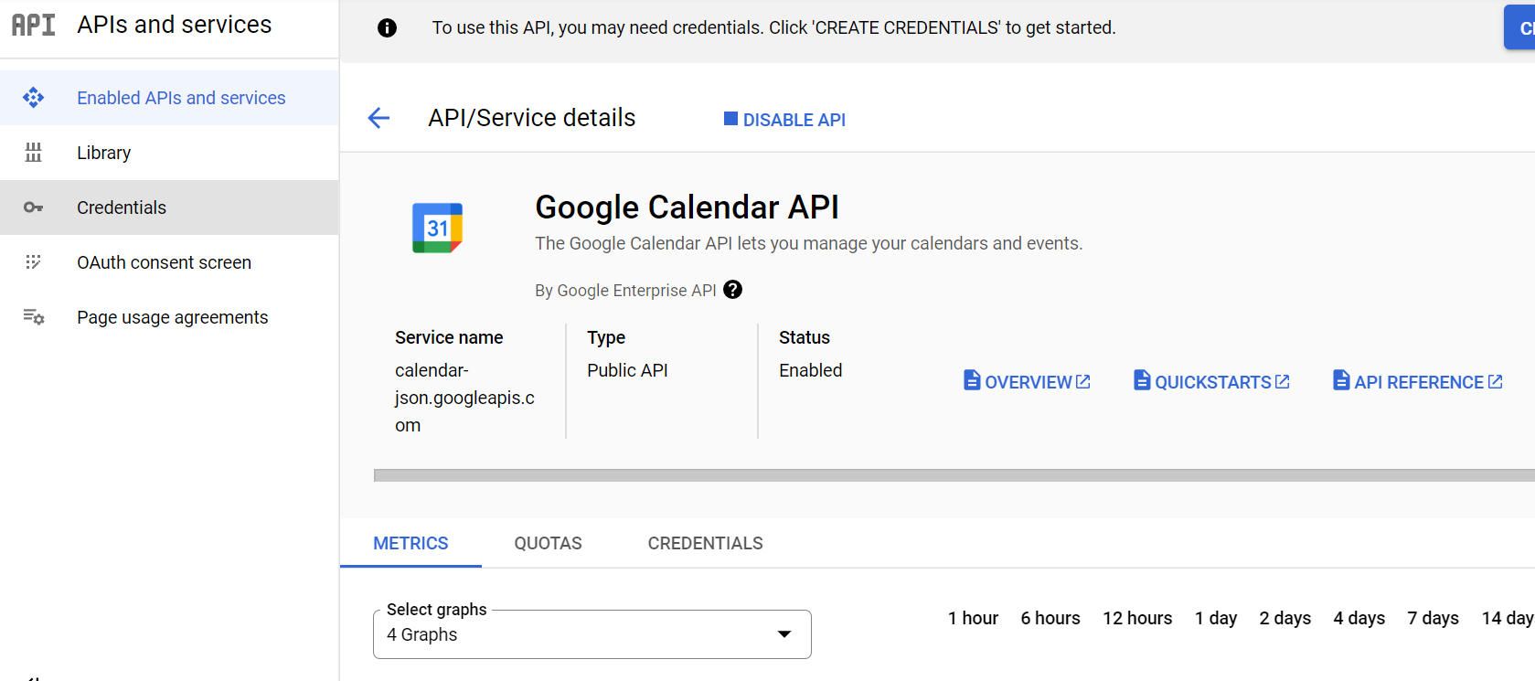Open the Select graphs dropdown
The width and height of the screenshot is (1535, 681).
592,634
